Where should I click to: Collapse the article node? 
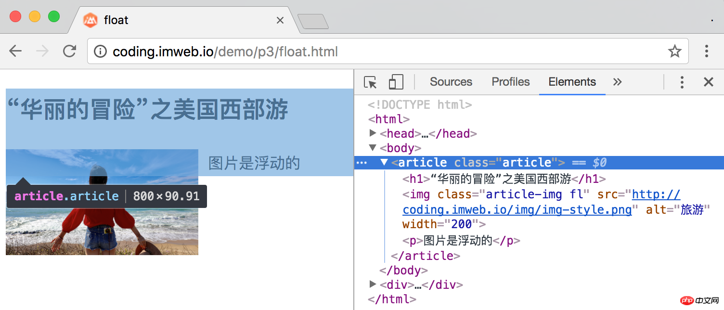point(384,162)
